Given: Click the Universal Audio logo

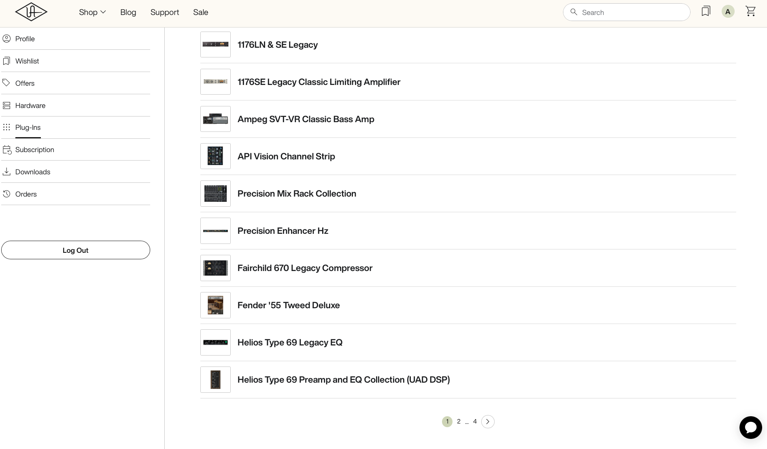Looking at the screenshot, I should tap(31, 12).
